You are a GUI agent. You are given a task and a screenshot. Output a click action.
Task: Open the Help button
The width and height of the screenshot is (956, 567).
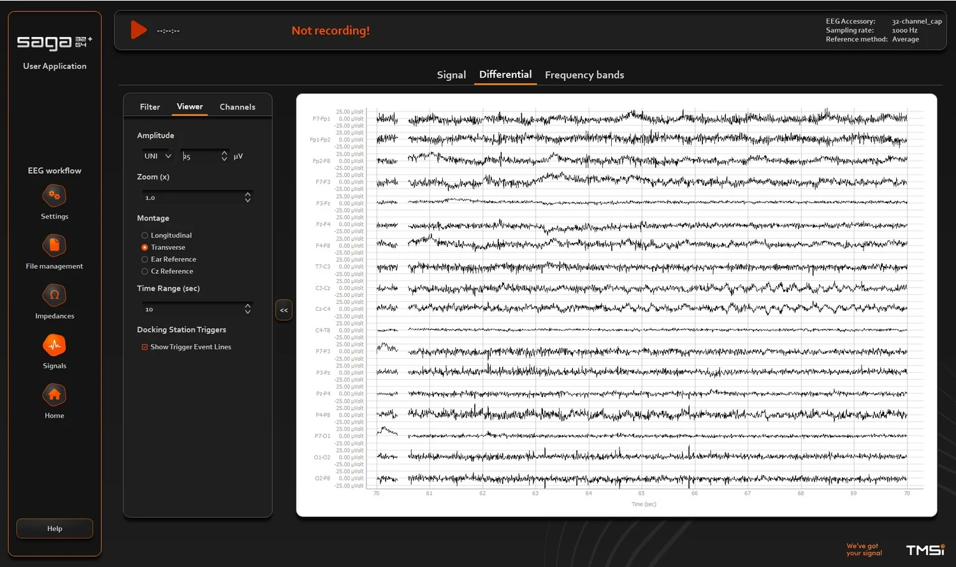point(55,529)
